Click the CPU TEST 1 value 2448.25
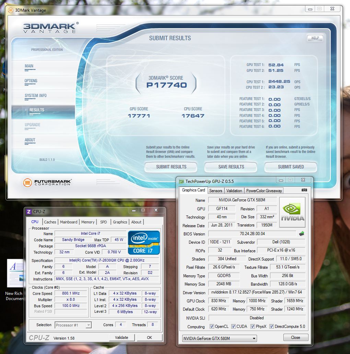The image size is (350, 354). click(279, 81)
